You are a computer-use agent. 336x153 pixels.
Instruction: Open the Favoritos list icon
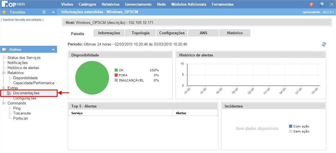click(44, 12)
